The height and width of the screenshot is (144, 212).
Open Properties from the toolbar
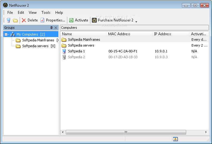click(x=53, y=20)
